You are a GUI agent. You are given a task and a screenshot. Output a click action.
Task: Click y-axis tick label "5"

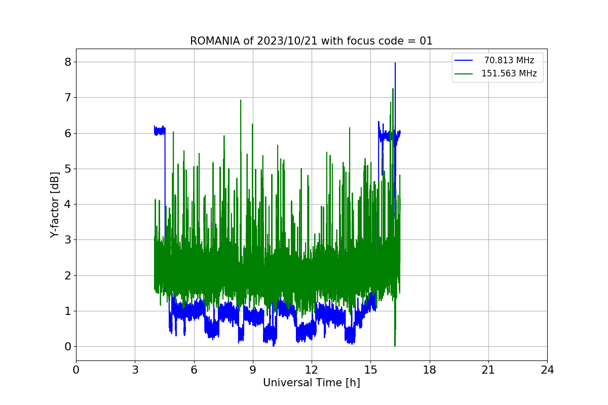(x=67, y=169)
